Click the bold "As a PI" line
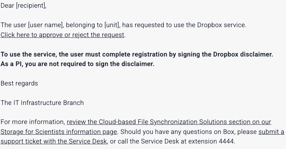 coord(15,64)
